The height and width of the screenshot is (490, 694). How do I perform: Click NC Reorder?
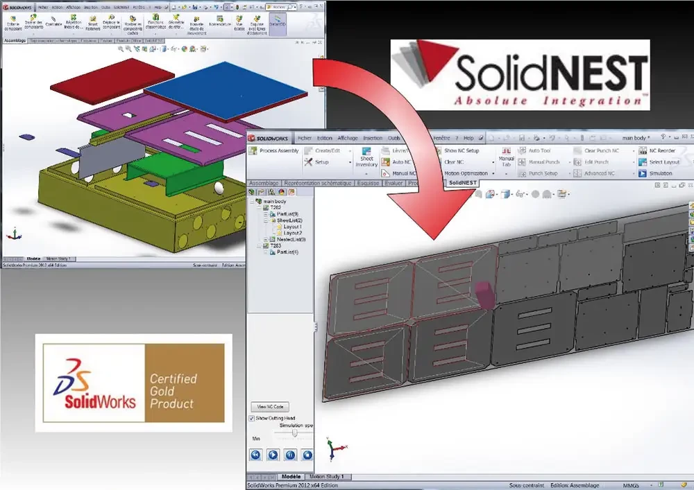[x=657, y=150]
